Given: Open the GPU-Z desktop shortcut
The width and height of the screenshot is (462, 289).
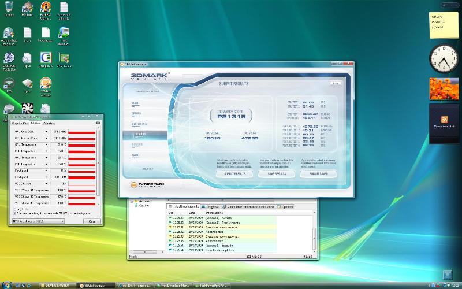Looking at the screenshot, I should pyautogui.click(x=64, y=60).
